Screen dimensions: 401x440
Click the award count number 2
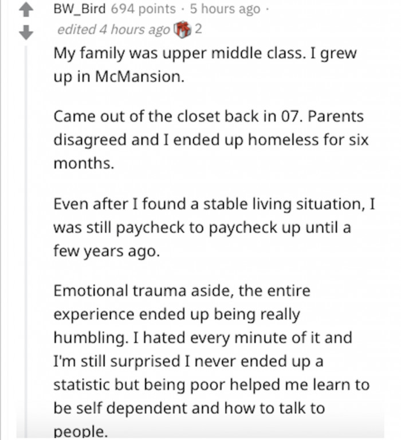point(198,29)
